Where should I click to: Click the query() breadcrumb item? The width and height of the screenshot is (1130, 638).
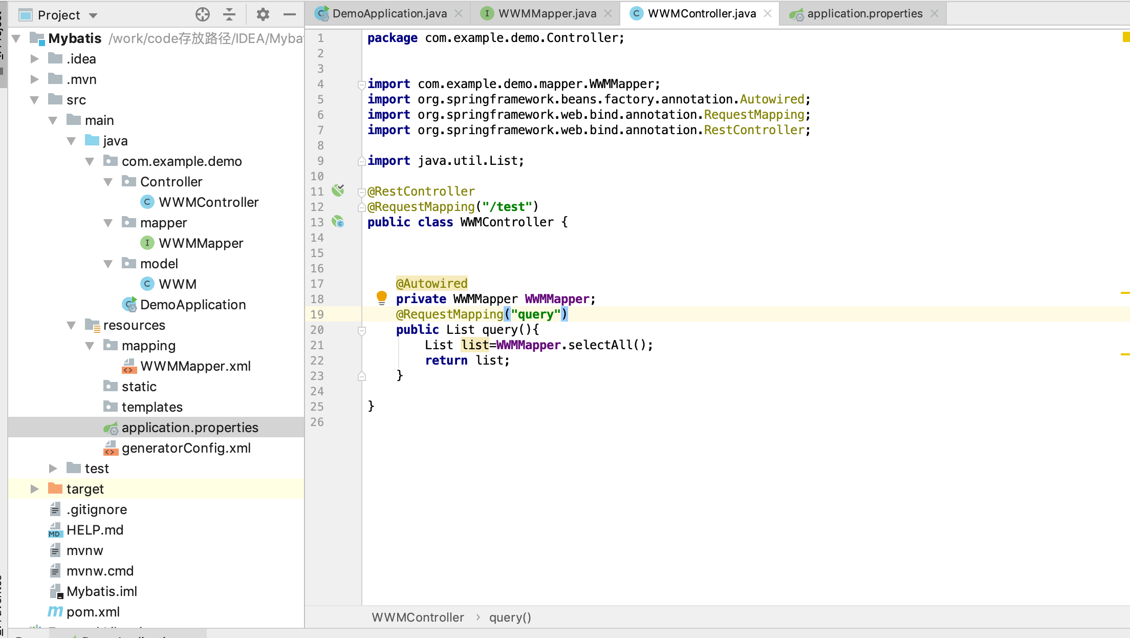pyautogui.click(x=510, y=618)
